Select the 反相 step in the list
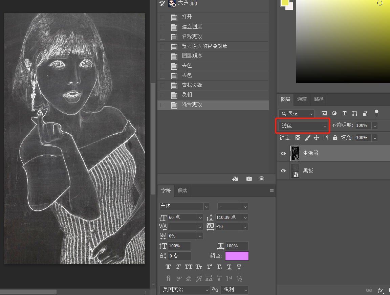 [187, 95]
